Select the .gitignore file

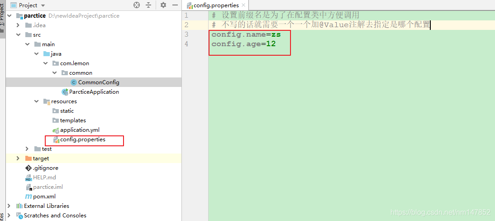click(45, 168)
